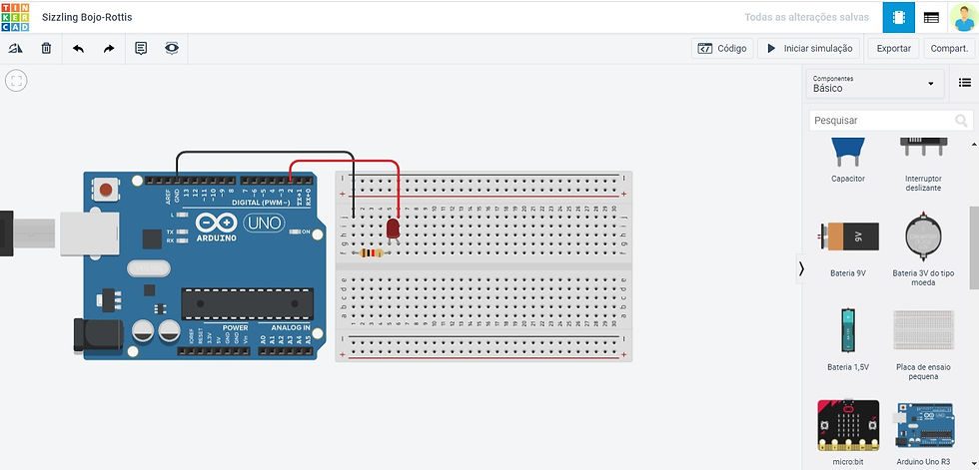Select the resistor on the breadboard
This screenshot has height=470, width=979.
coord(372,252)
